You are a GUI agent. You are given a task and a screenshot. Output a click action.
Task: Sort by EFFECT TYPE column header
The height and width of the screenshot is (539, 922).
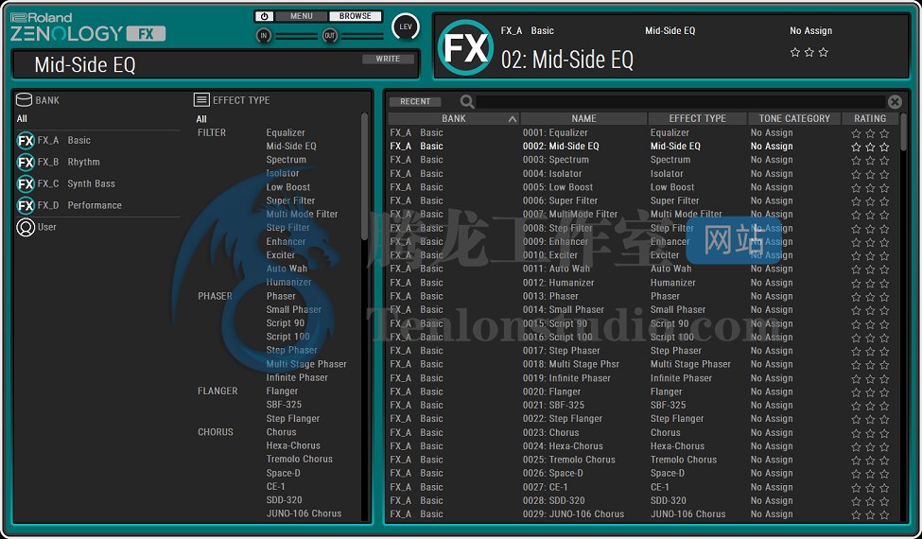click(x=697, y=119)
